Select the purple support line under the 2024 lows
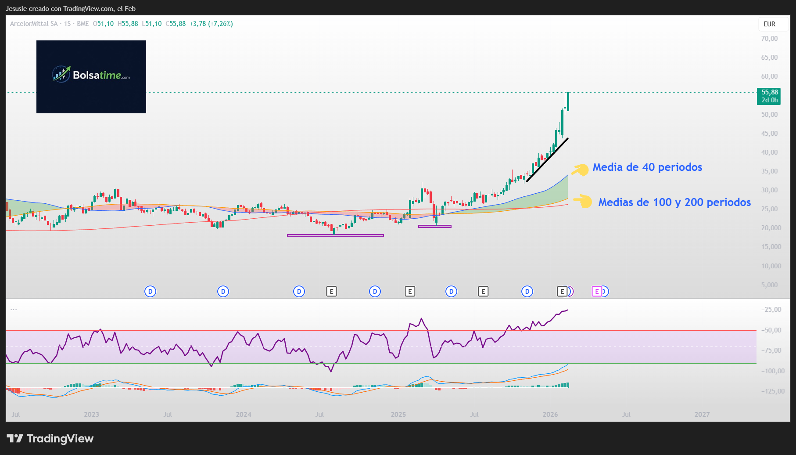 [335, 235]
